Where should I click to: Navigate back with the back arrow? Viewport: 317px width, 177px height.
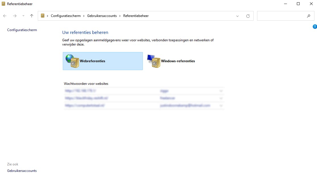pos(5,16)
